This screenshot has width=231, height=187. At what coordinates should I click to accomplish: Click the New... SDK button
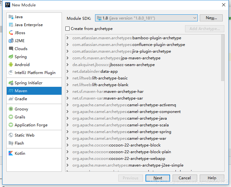tap(211, 18)
